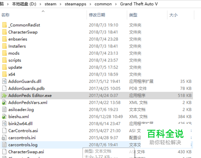The height and width of the screenshot is (158, 201).
Task: Select the x64 folder name
Action: [12, 74]
